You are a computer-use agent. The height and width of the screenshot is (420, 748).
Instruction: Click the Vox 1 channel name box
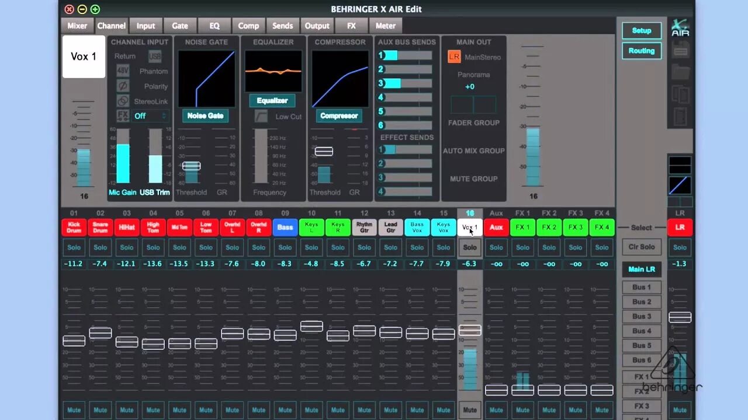pos(84,57)
